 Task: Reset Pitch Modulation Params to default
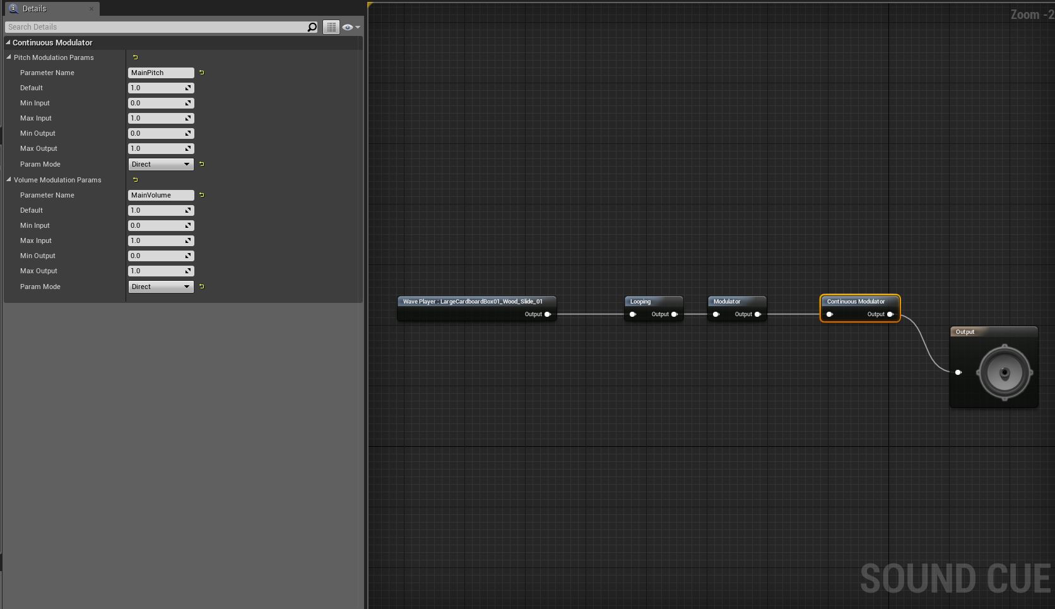pyautogui.click(x=135, y=57)
